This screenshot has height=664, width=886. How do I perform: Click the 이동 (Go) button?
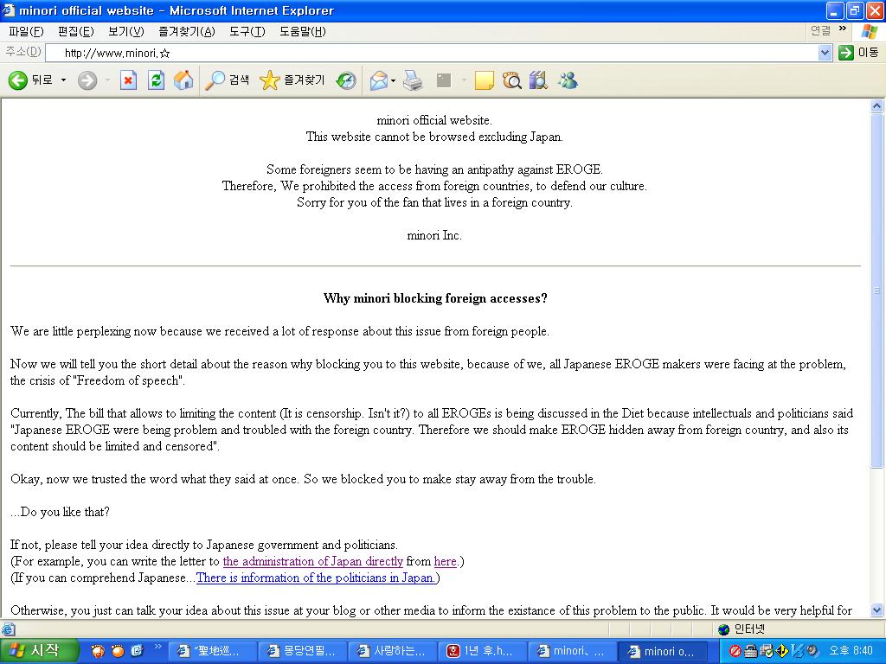[858, 53]
